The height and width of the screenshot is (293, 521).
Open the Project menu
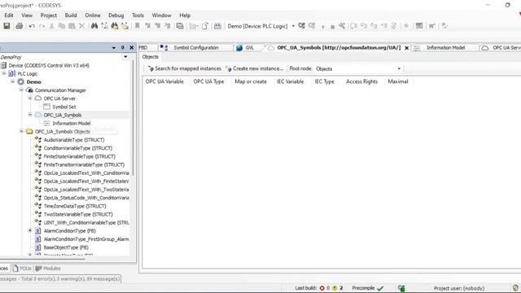point(49,15)
